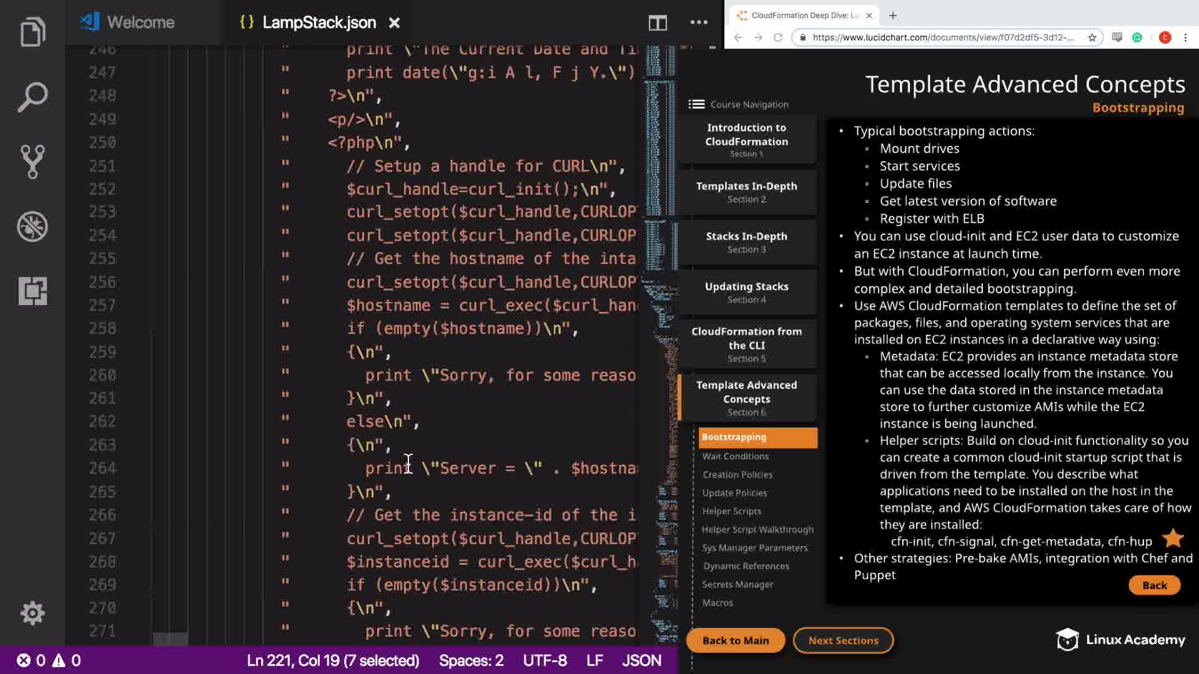Image resolution: width=1199 pixels, height=674 pixels.
Task: Click the Split Editor icon
Action: (658, 23)
